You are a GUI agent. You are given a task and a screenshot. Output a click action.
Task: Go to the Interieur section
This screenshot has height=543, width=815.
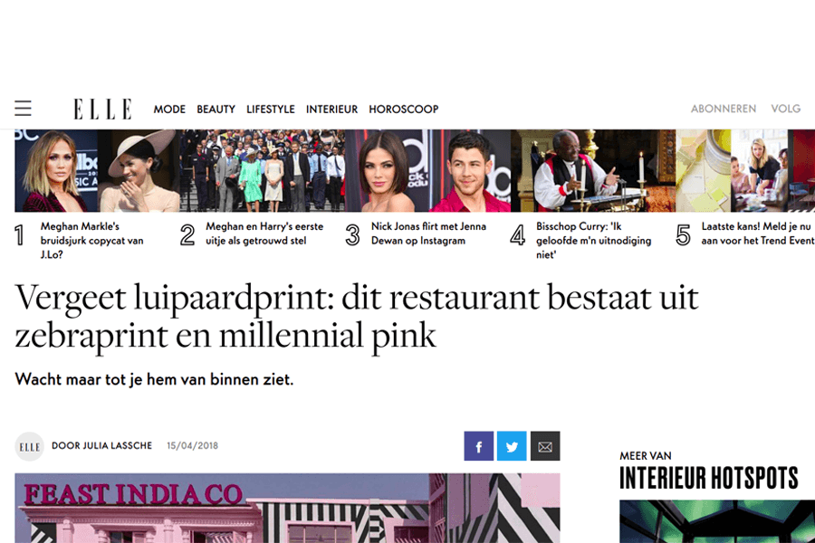(x=331, y=110)
